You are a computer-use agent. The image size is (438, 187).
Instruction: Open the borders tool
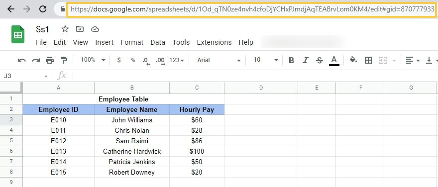coord(368,60)
